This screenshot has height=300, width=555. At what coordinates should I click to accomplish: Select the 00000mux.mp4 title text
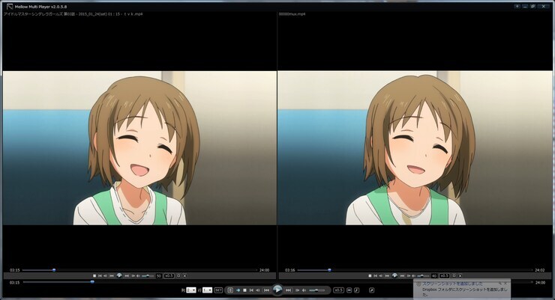(x=292, y=14)
